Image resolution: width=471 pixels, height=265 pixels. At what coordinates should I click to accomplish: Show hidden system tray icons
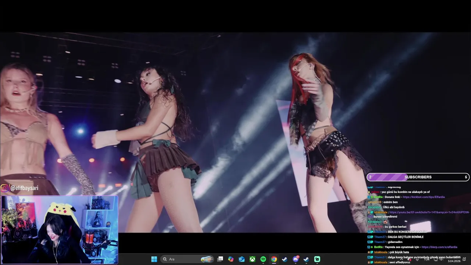(402, 259)
